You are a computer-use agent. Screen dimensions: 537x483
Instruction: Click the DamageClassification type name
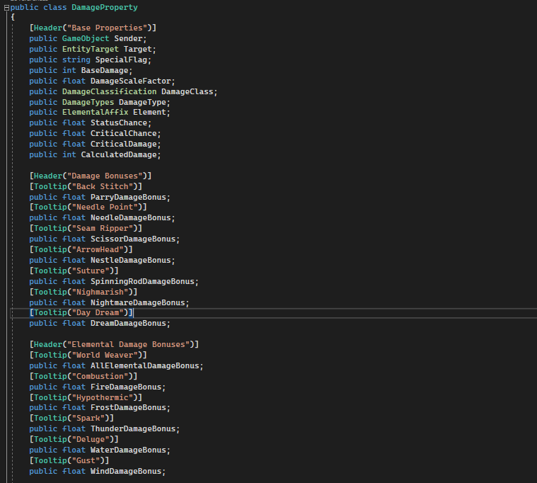(109, 91)
